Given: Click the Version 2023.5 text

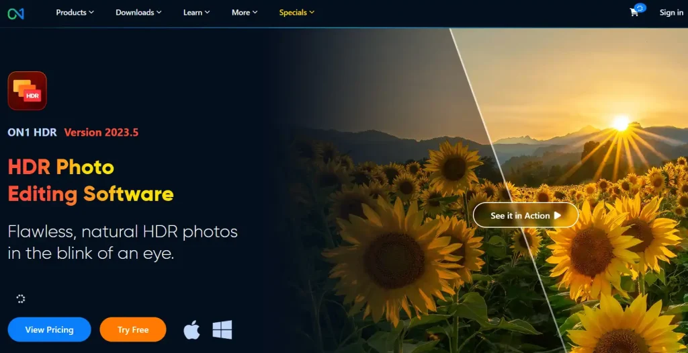Looking at the screenshot, I should tap(101, 132).
